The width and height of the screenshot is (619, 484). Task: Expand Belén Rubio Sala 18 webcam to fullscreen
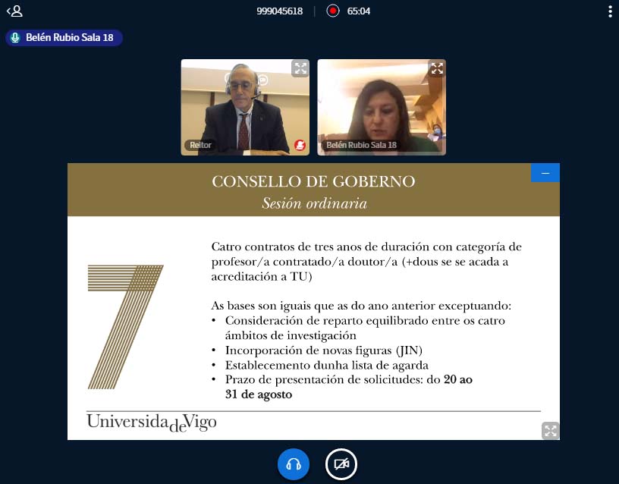[437, 68]
